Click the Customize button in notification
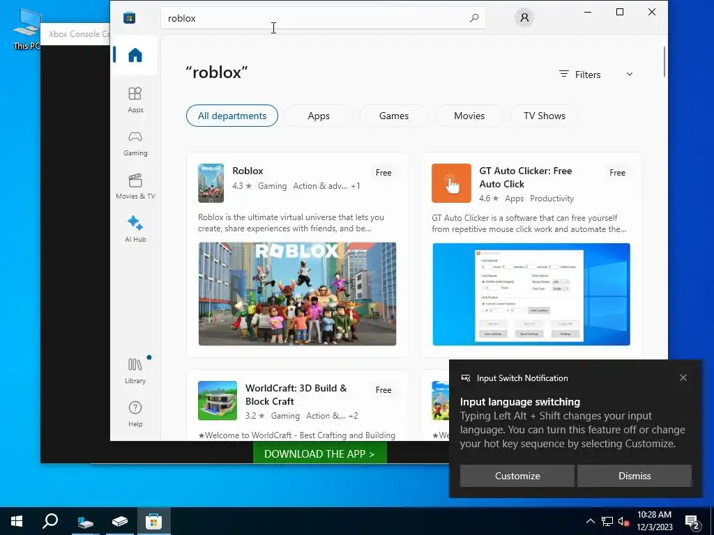 coord(517,476)
